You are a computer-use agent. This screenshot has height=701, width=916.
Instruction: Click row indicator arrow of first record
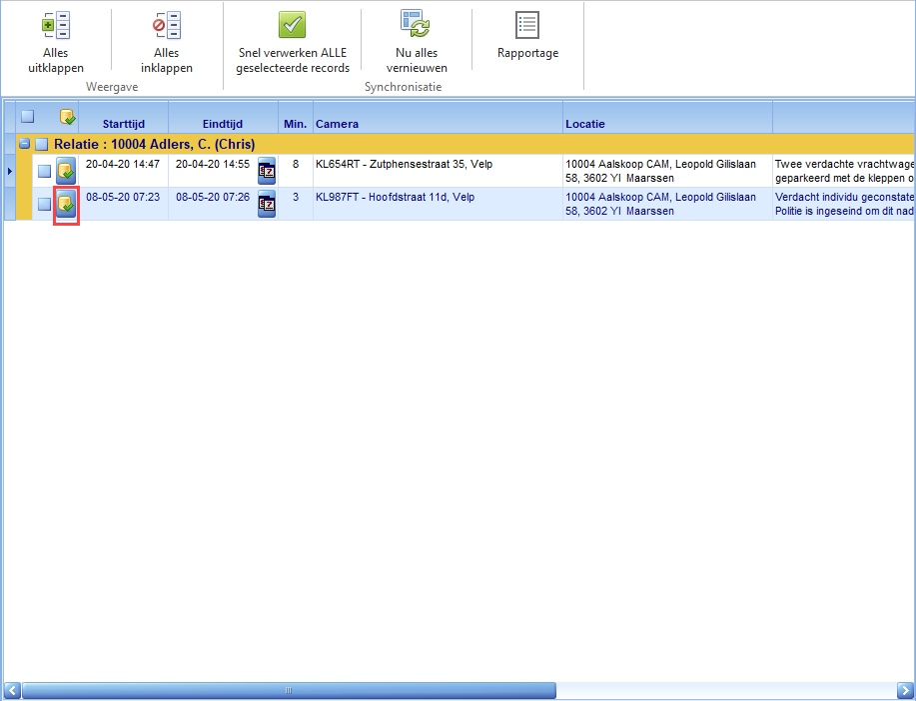click(x=9, y=171)
